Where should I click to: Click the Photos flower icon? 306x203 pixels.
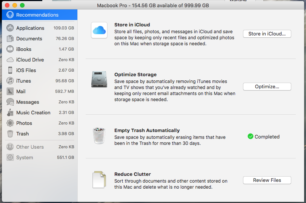point(10,123)
